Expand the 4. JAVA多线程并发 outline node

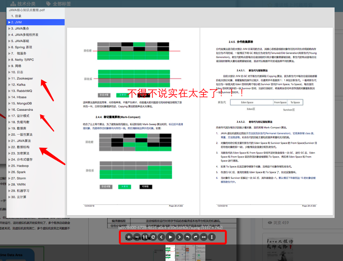coord(9,35)
